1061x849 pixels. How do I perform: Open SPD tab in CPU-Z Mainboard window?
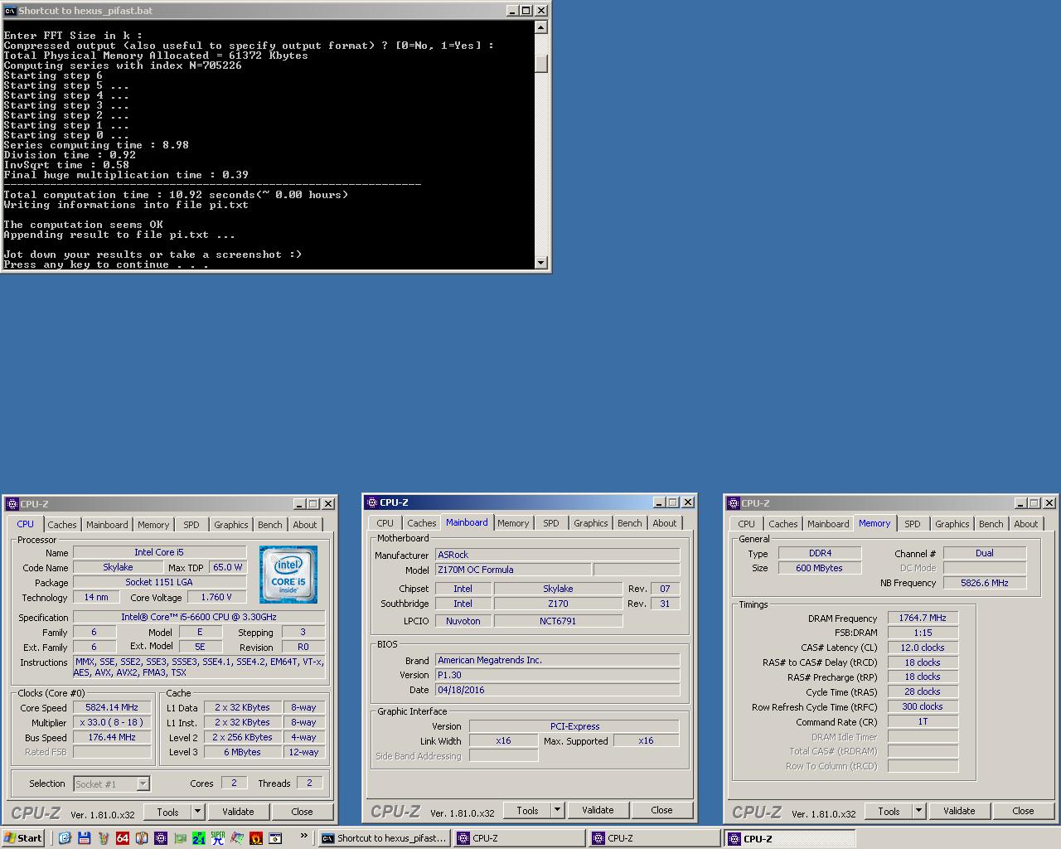[551, 523]
